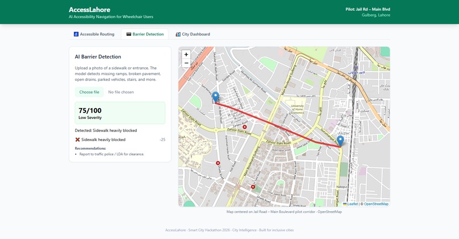Image resolution: width=459 pixels, height=239 pixels.
Task: Click the Choose file upload button
Action: tap(89, 92)
